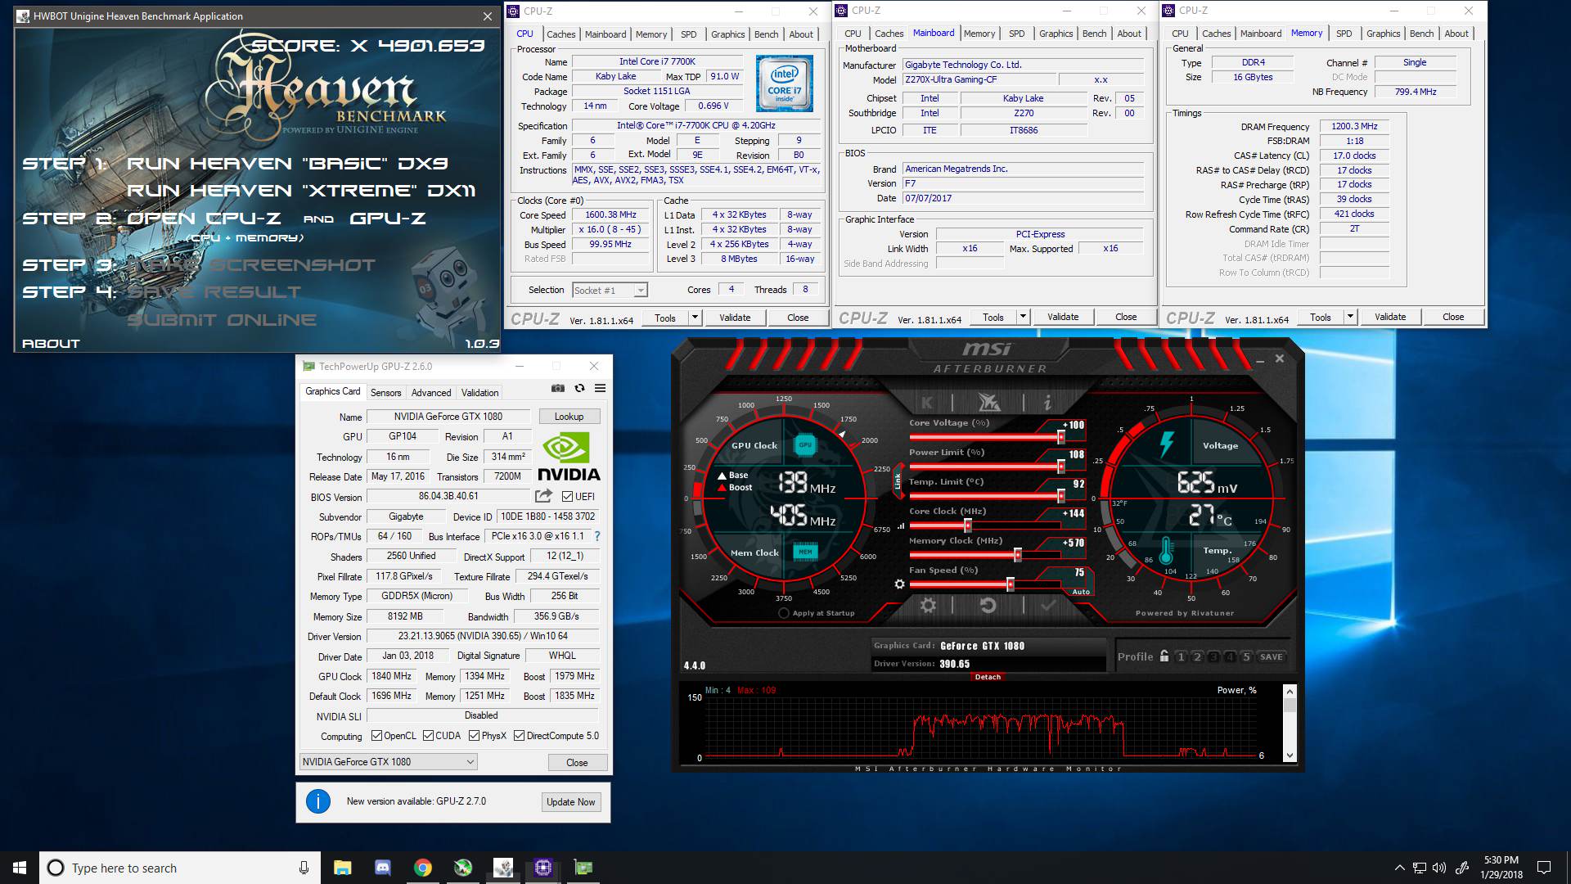The width and height of the screenshot is (1571, 884).
Task: Click SAVE profile button in Afterburner
Action: point(1271,656)
